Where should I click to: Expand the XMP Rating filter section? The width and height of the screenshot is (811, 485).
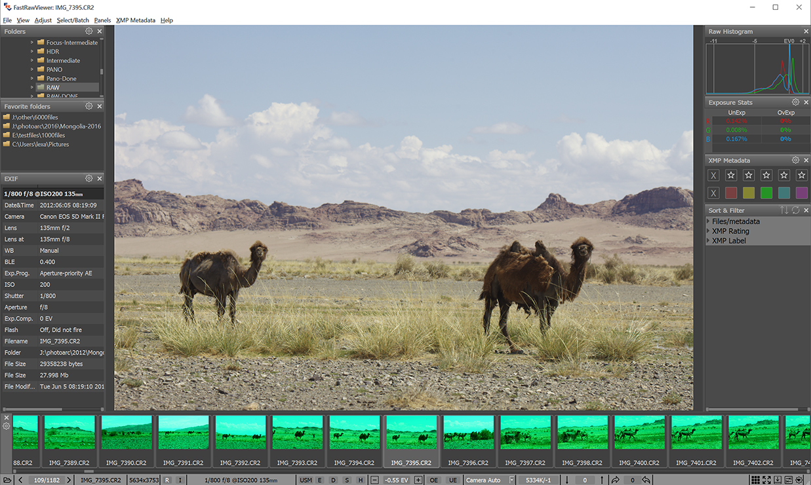pyautogui.click(x=708, y=231)
